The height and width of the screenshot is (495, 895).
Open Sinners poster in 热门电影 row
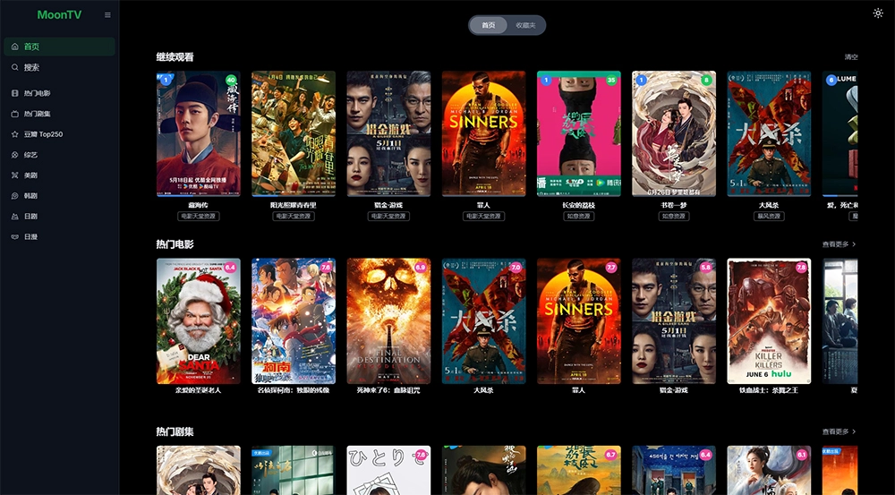(x=579, y=320)
